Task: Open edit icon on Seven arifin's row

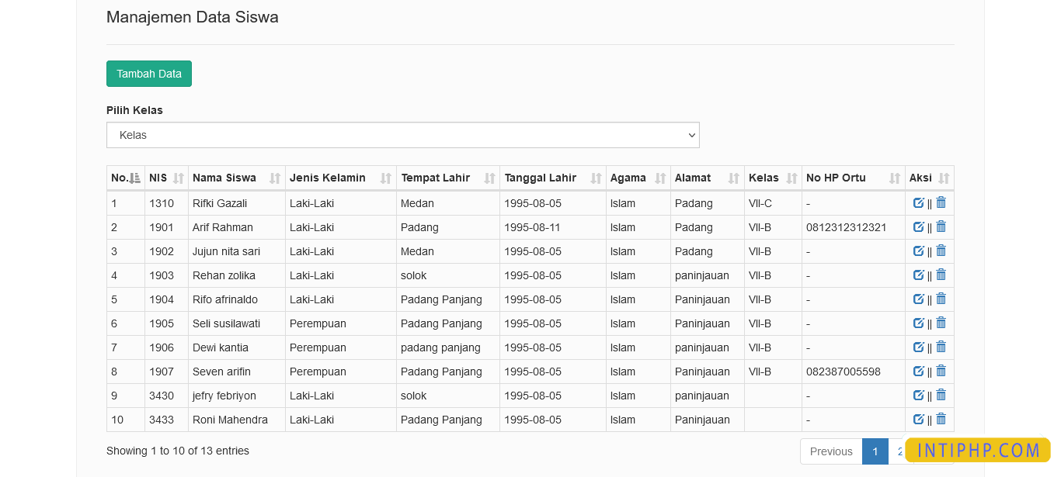Action: point(919,371)
